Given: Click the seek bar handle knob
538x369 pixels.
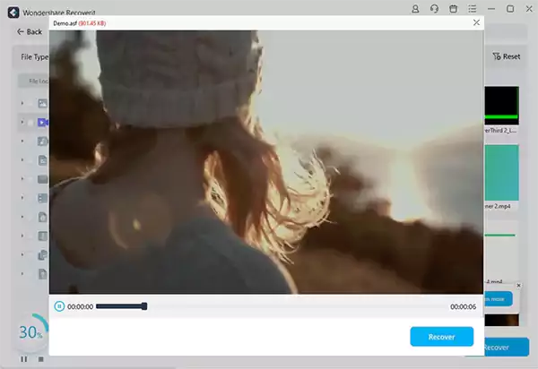Looking at the screenshot, I should tap(144, 306).
